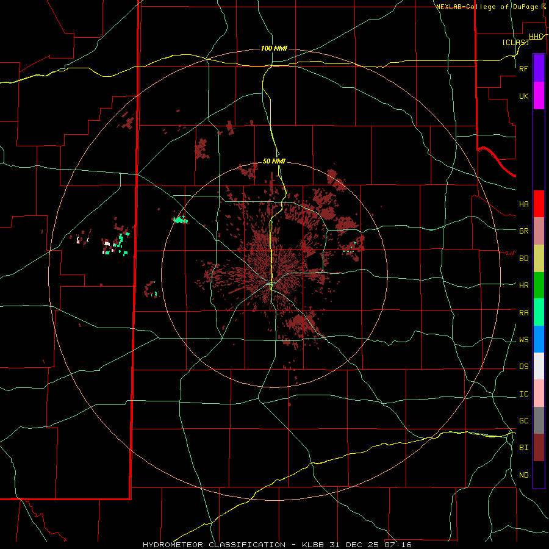Click the HA red legend color swatch
This screenshot has height=549, width=549.
(539, 204)
